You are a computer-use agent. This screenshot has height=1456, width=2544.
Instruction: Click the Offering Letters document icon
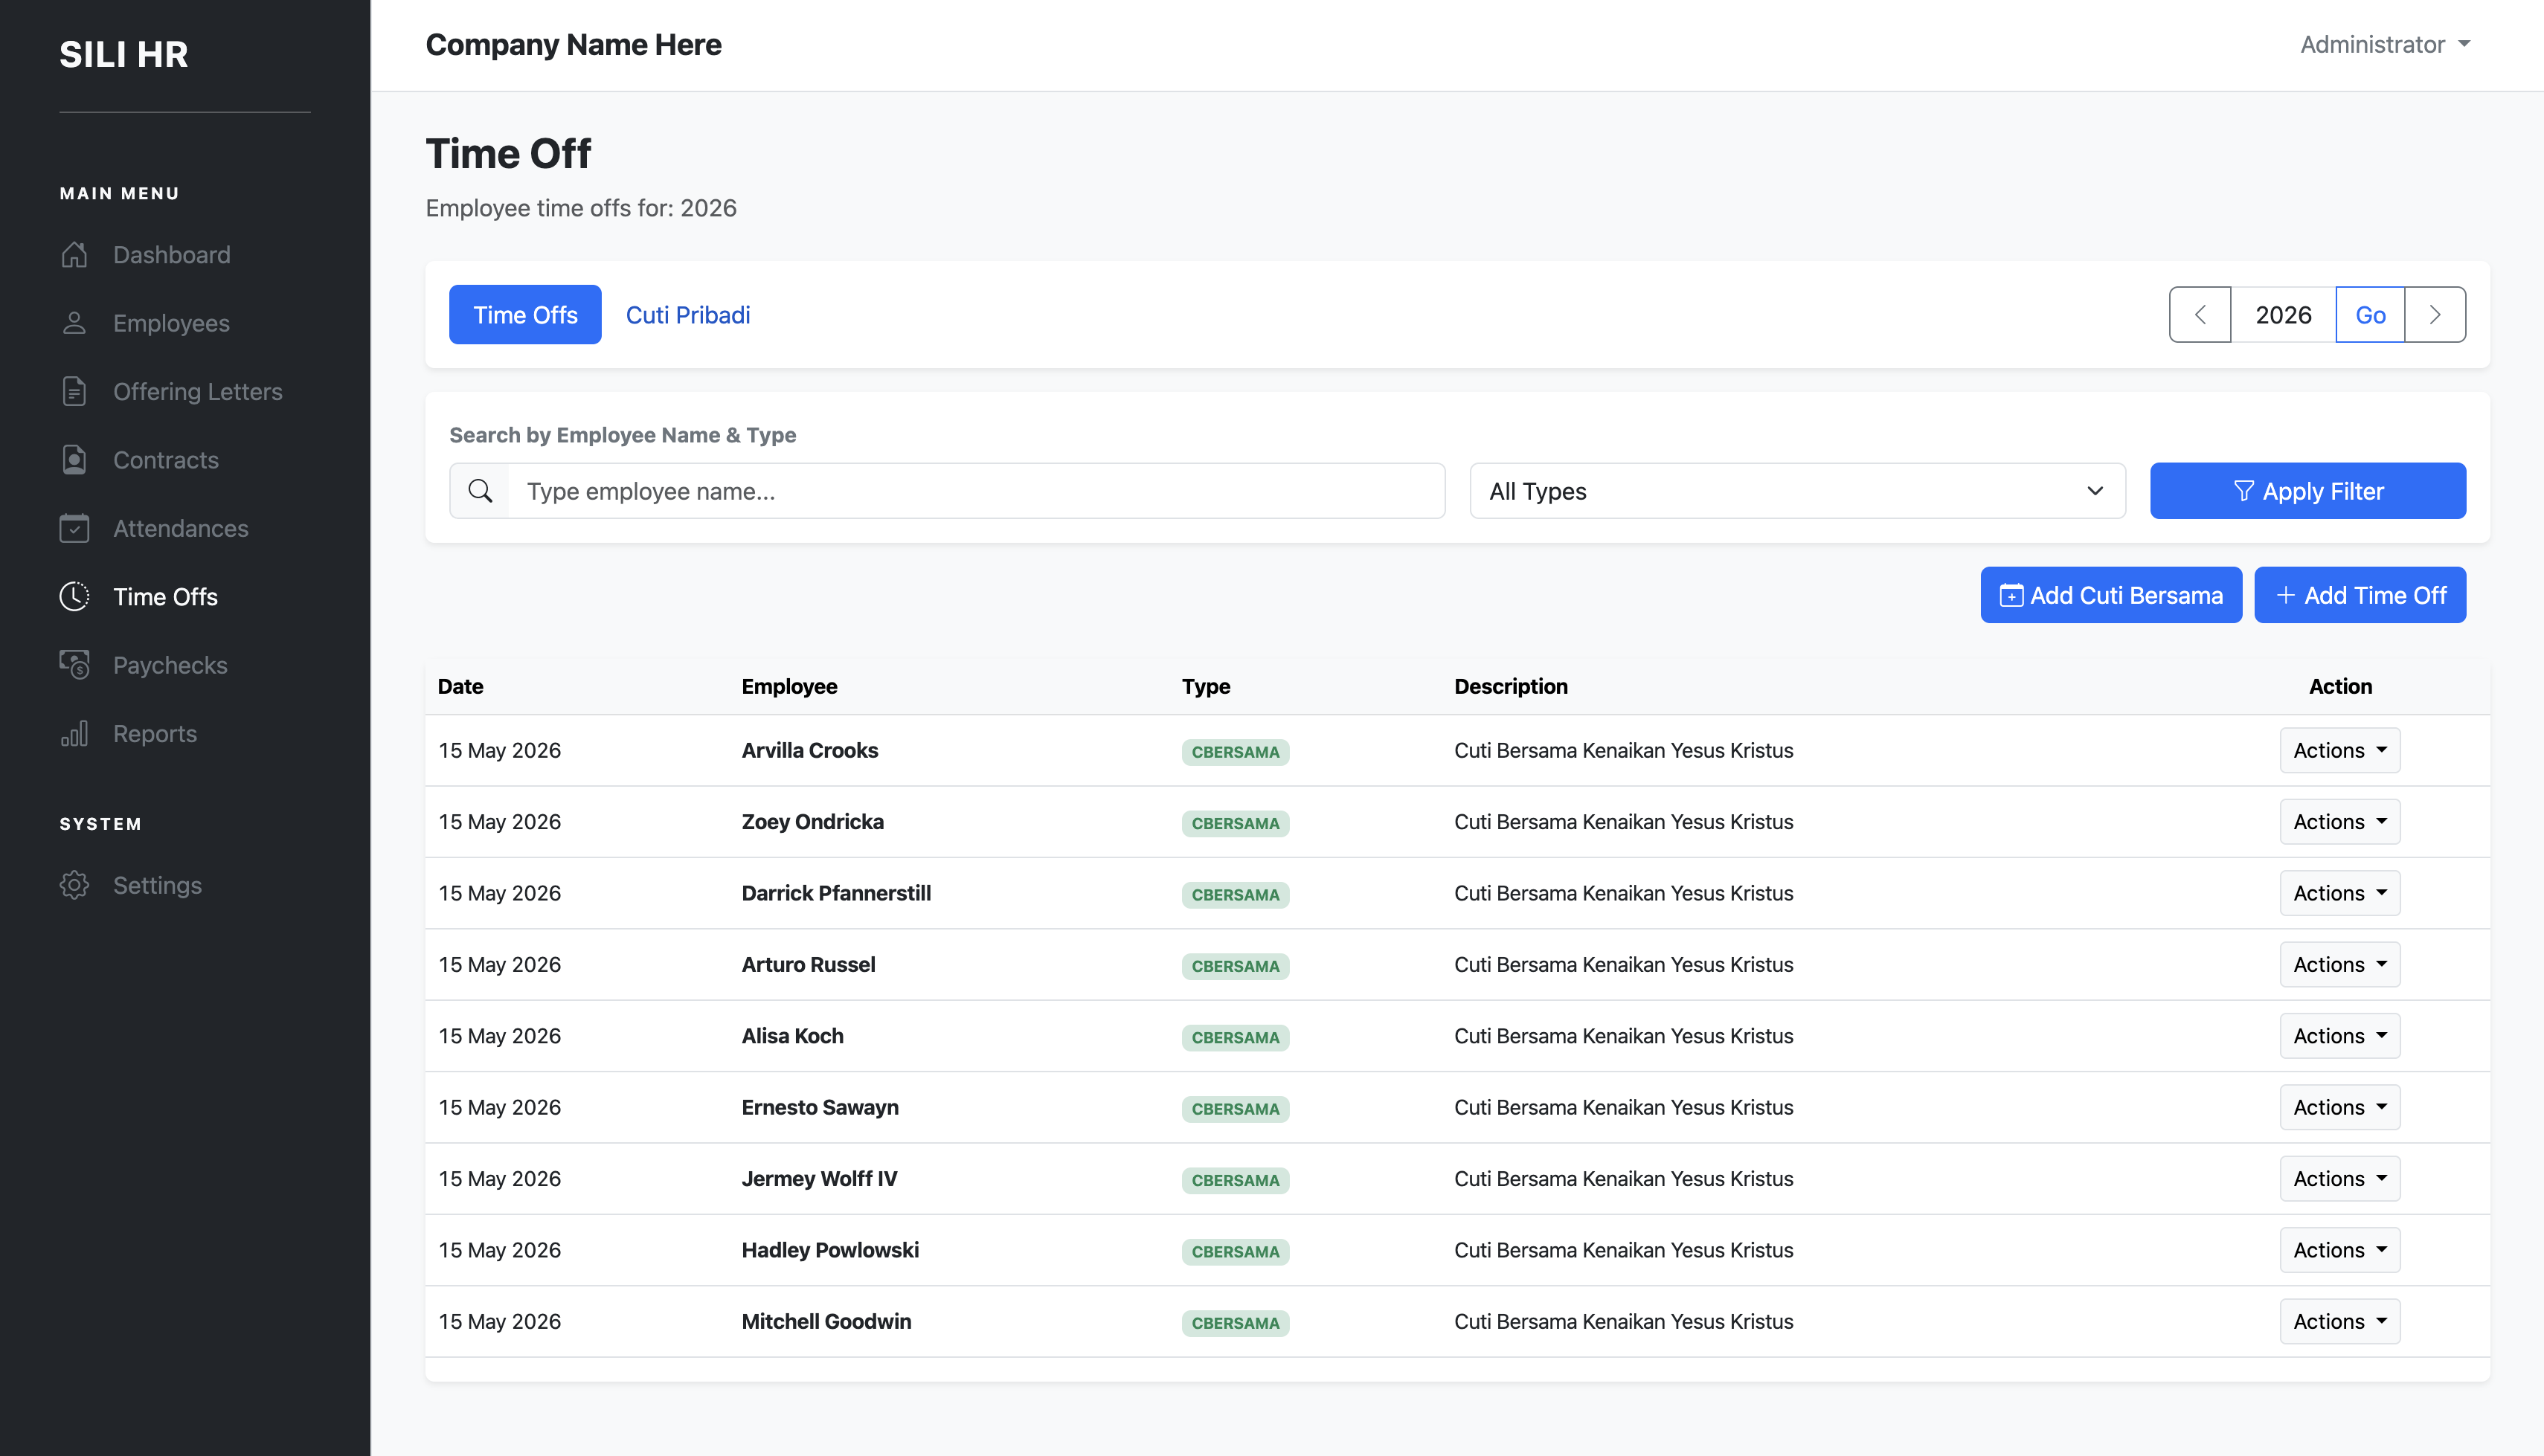pyautogui.click(x=74, y=391)
